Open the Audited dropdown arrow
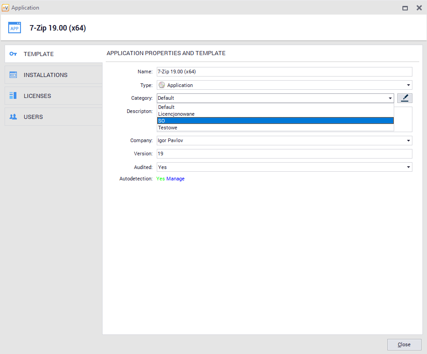Viewport: 427px width, 354px height. click(408, 167)
